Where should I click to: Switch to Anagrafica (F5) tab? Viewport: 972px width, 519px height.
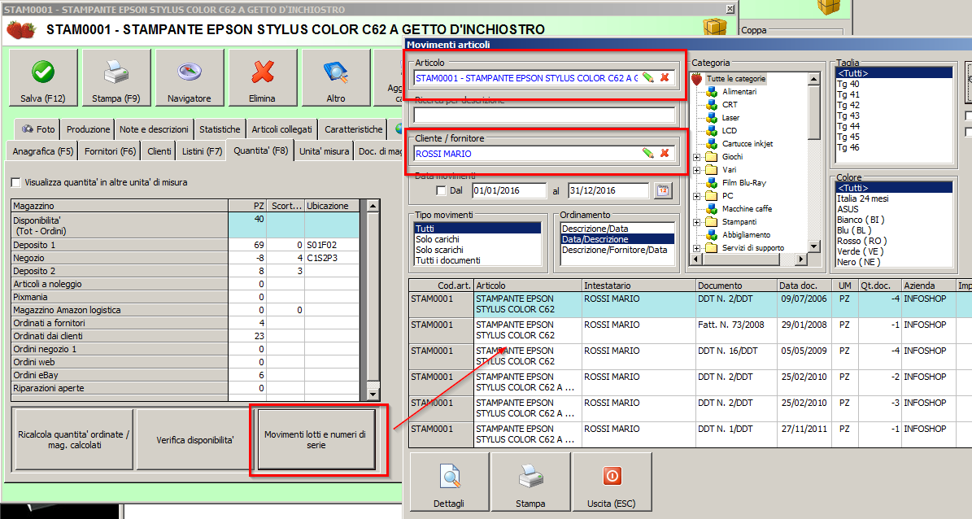43,150
